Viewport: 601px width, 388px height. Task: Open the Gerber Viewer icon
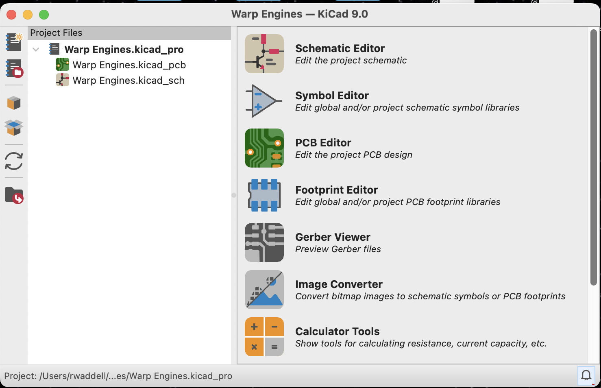pos(264,242)
